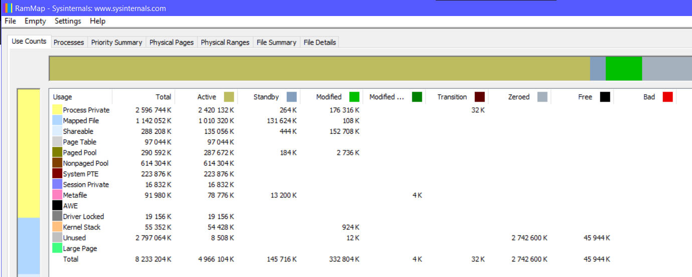Click the olive Paged Pool row swatch
692x277 pixels.
tap(57, 152)
